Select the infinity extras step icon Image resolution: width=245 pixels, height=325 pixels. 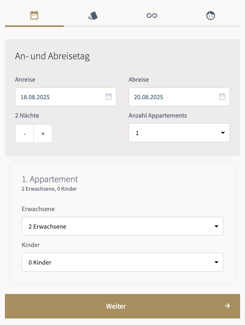[x=152, y=16]
